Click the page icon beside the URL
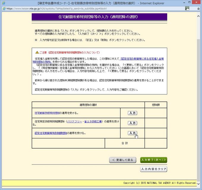This screenshot has width=202, height=190. pos(4,9)
